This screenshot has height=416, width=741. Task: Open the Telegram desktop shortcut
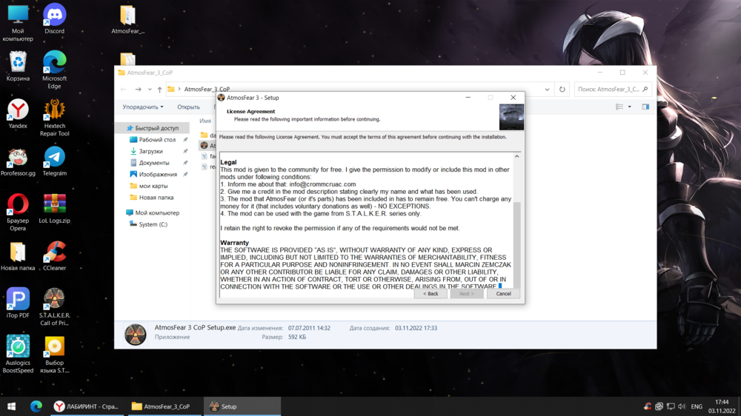[x=54, y=161]
